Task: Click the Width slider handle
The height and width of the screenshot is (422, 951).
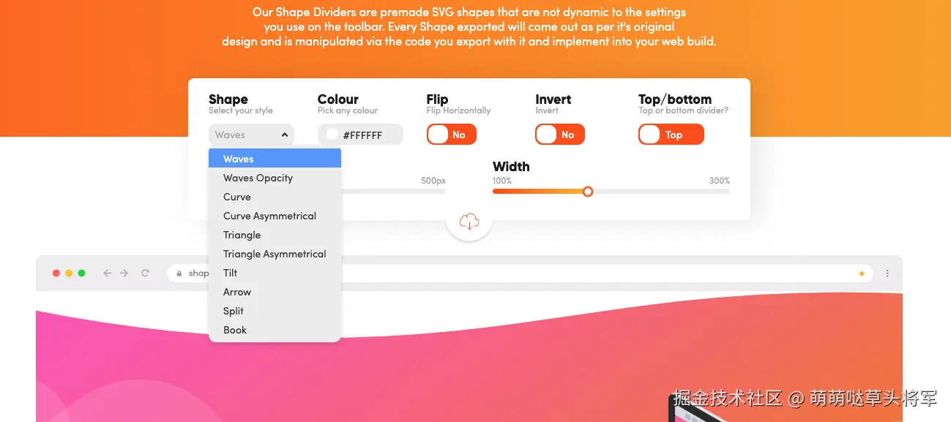Action: click(587, 192)
